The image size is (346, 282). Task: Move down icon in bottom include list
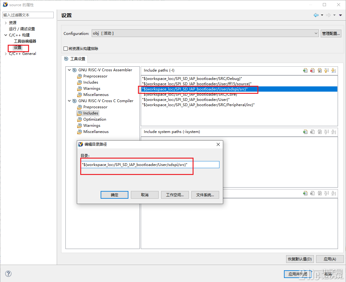[x=334, y=193]
